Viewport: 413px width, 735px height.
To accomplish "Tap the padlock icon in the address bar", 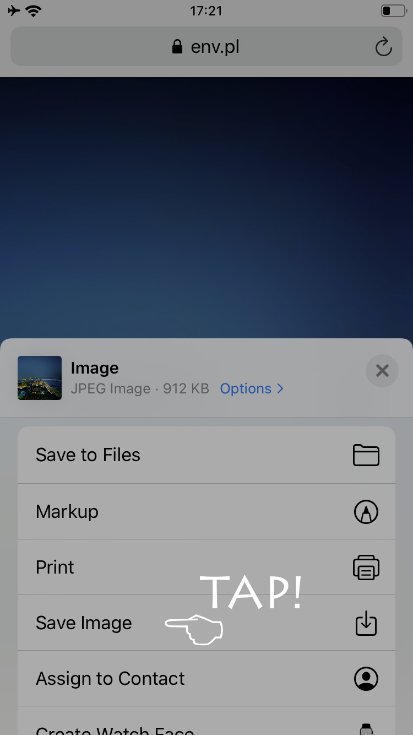I will click(x=177, y=47).
